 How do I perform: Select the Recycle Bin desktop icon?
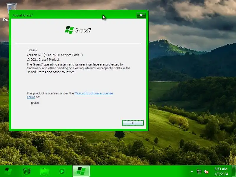coord(6,12)
